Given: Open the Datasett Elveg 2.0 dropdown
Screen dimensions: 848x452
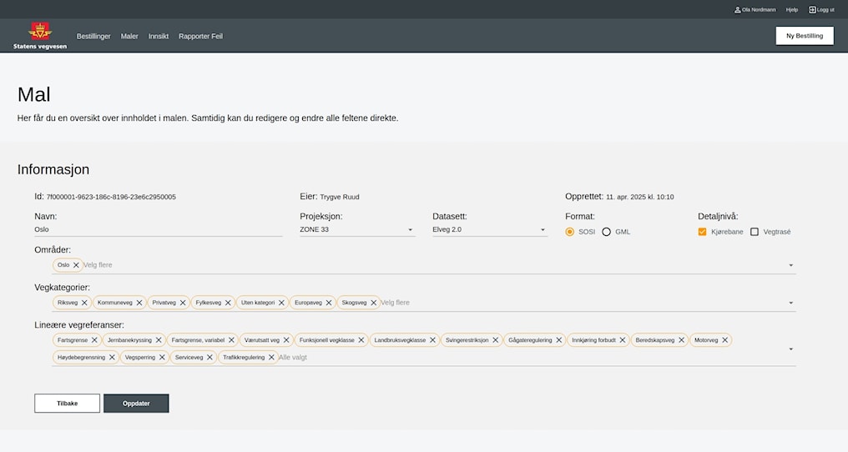Looking at the screenshot, I should (x=490, y=230).
